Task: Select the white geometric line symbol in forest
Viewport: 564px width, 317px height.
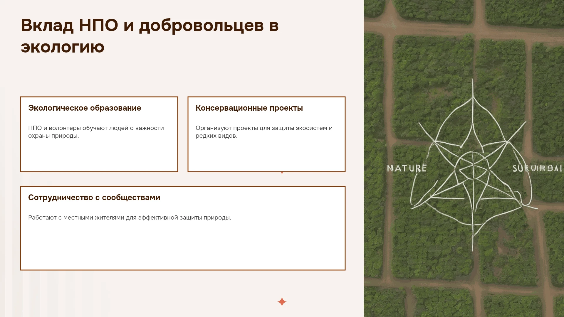Action: point(473,166)
